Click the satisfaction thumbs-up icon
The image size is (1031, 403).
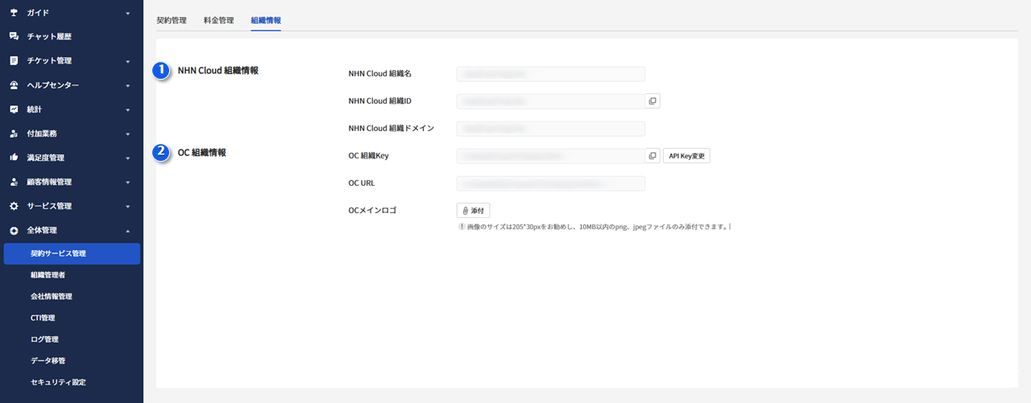point(14,158)
